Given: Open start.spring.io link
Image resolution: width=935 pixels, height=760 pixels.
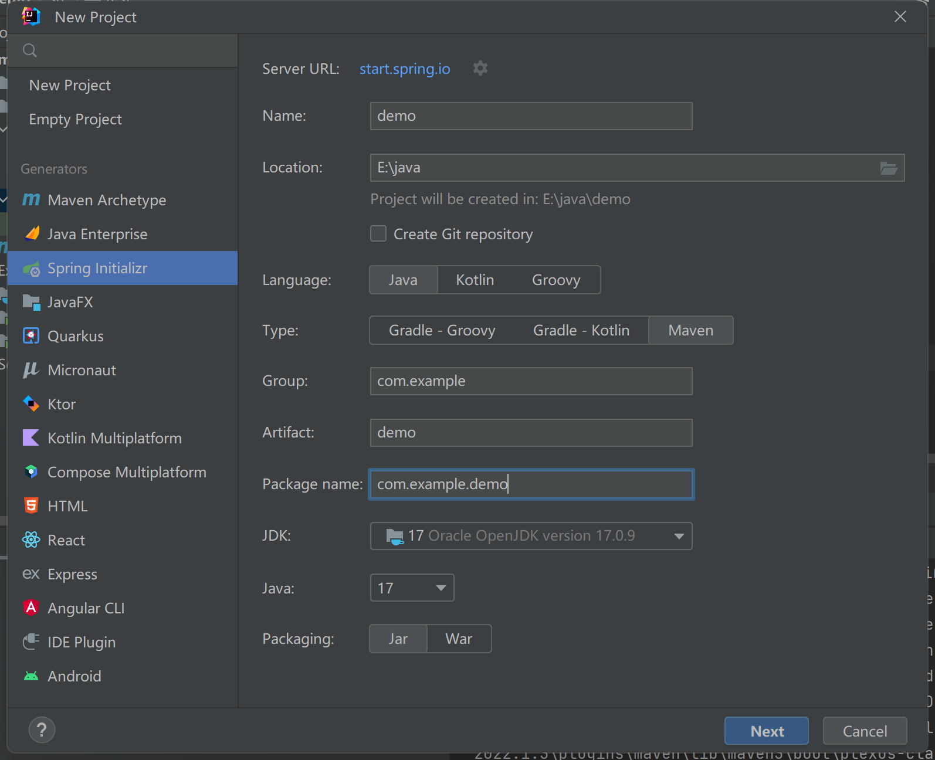Looking at the screenshot, I should [x=405, y=69].
